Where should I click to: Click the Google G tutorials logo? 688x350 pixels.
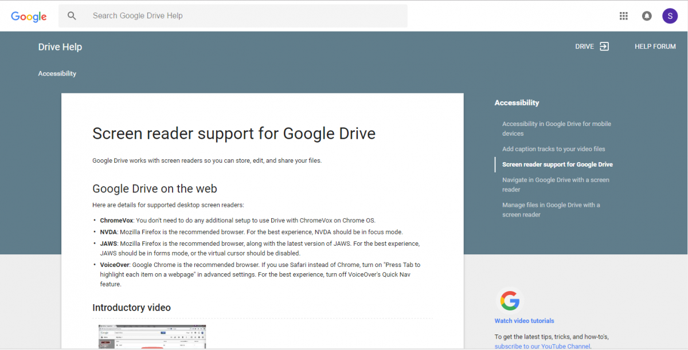pos(510,300)
